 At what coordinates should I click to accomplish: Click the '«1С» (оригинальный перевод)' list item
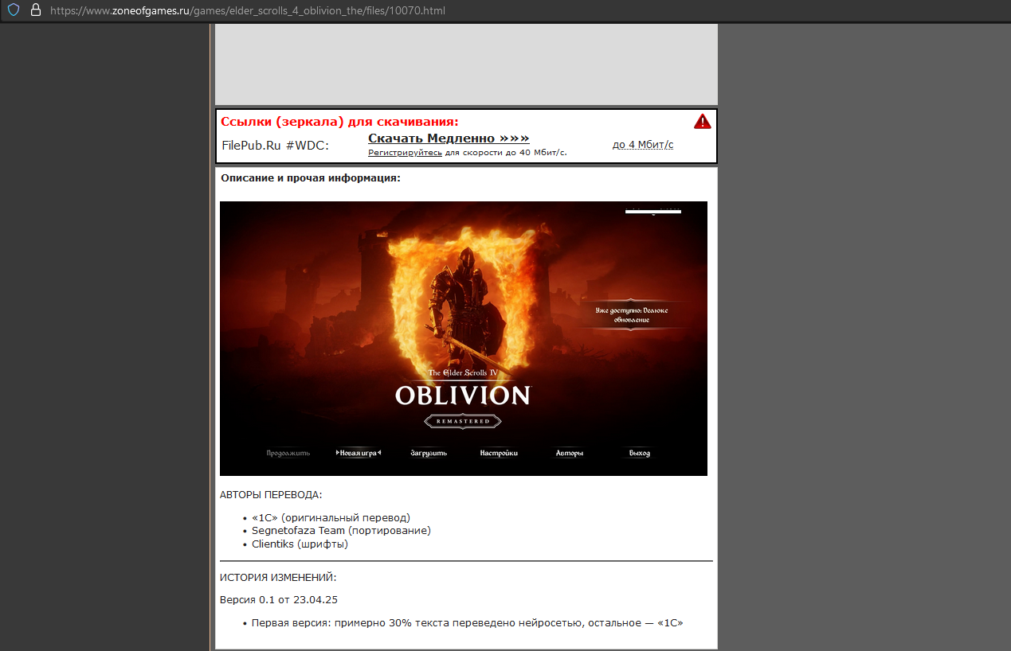click(x=331, y=517)
